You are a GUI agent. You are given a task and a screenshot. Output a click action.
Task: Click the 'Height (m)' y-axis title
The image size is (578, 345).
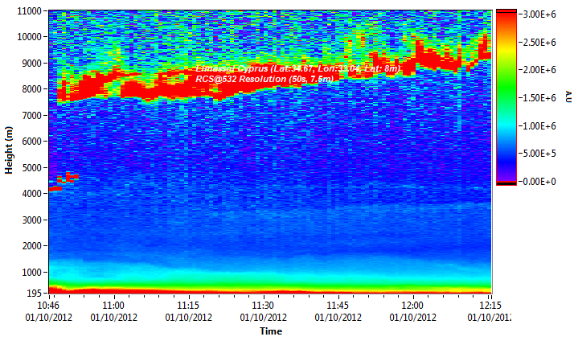click(x=9, y=152)
